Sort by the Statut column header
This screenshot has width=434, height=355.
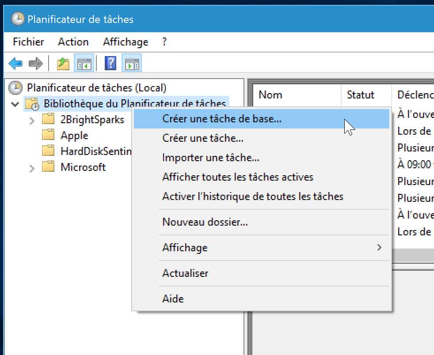coord(366,95)
